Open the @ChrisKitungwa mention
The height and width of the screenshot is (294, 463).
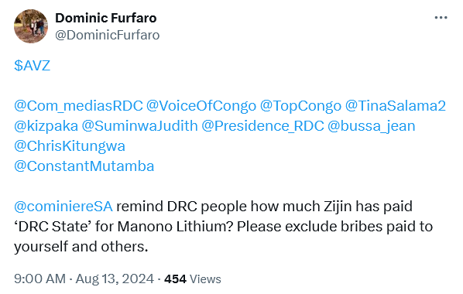tap(70, 146)
